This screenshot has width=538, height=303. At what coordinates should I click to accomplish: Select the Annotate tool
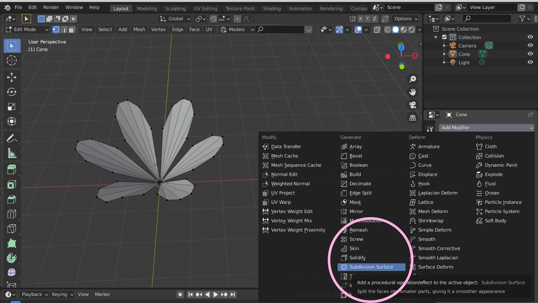point(12,138)
